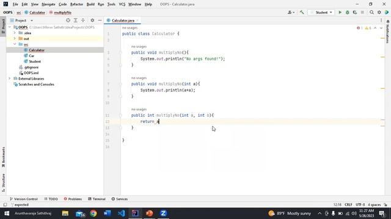Open the Edit menu
This screenshot has height=219, width=391.
click(24, 4)
